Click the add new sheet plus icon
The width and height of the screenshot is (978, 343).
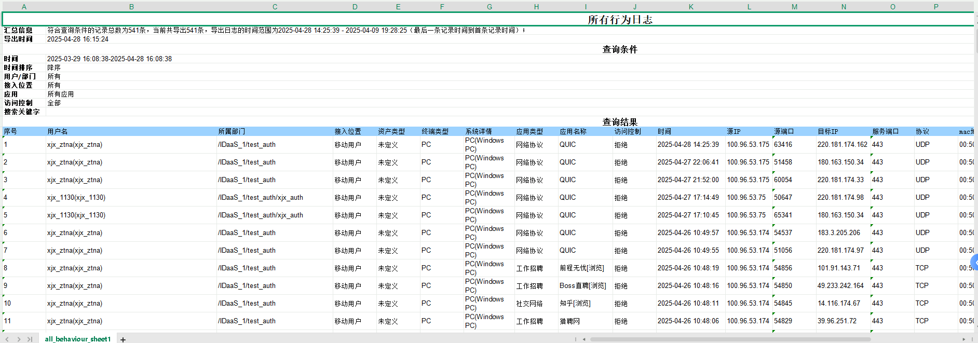click(123, 339)
